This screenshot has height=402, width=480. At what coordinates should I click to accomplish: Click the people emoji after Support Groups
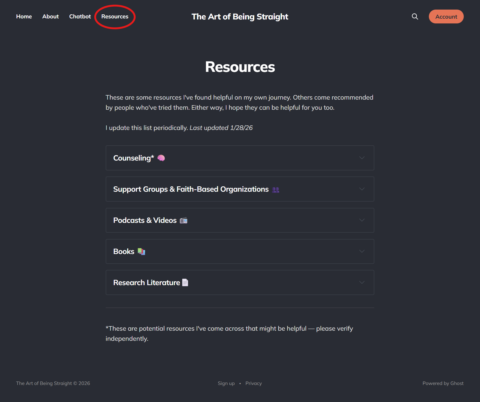click(276, 190)
